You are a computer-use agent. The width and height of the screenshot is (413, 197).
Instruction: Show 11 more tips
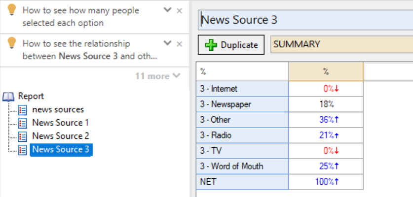click(x=158, y=76)
